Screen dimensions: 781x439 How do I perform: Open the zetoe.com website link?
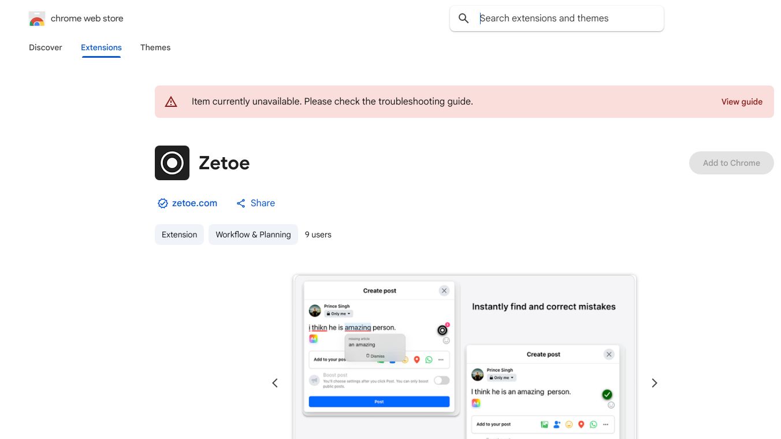(195, 203)
